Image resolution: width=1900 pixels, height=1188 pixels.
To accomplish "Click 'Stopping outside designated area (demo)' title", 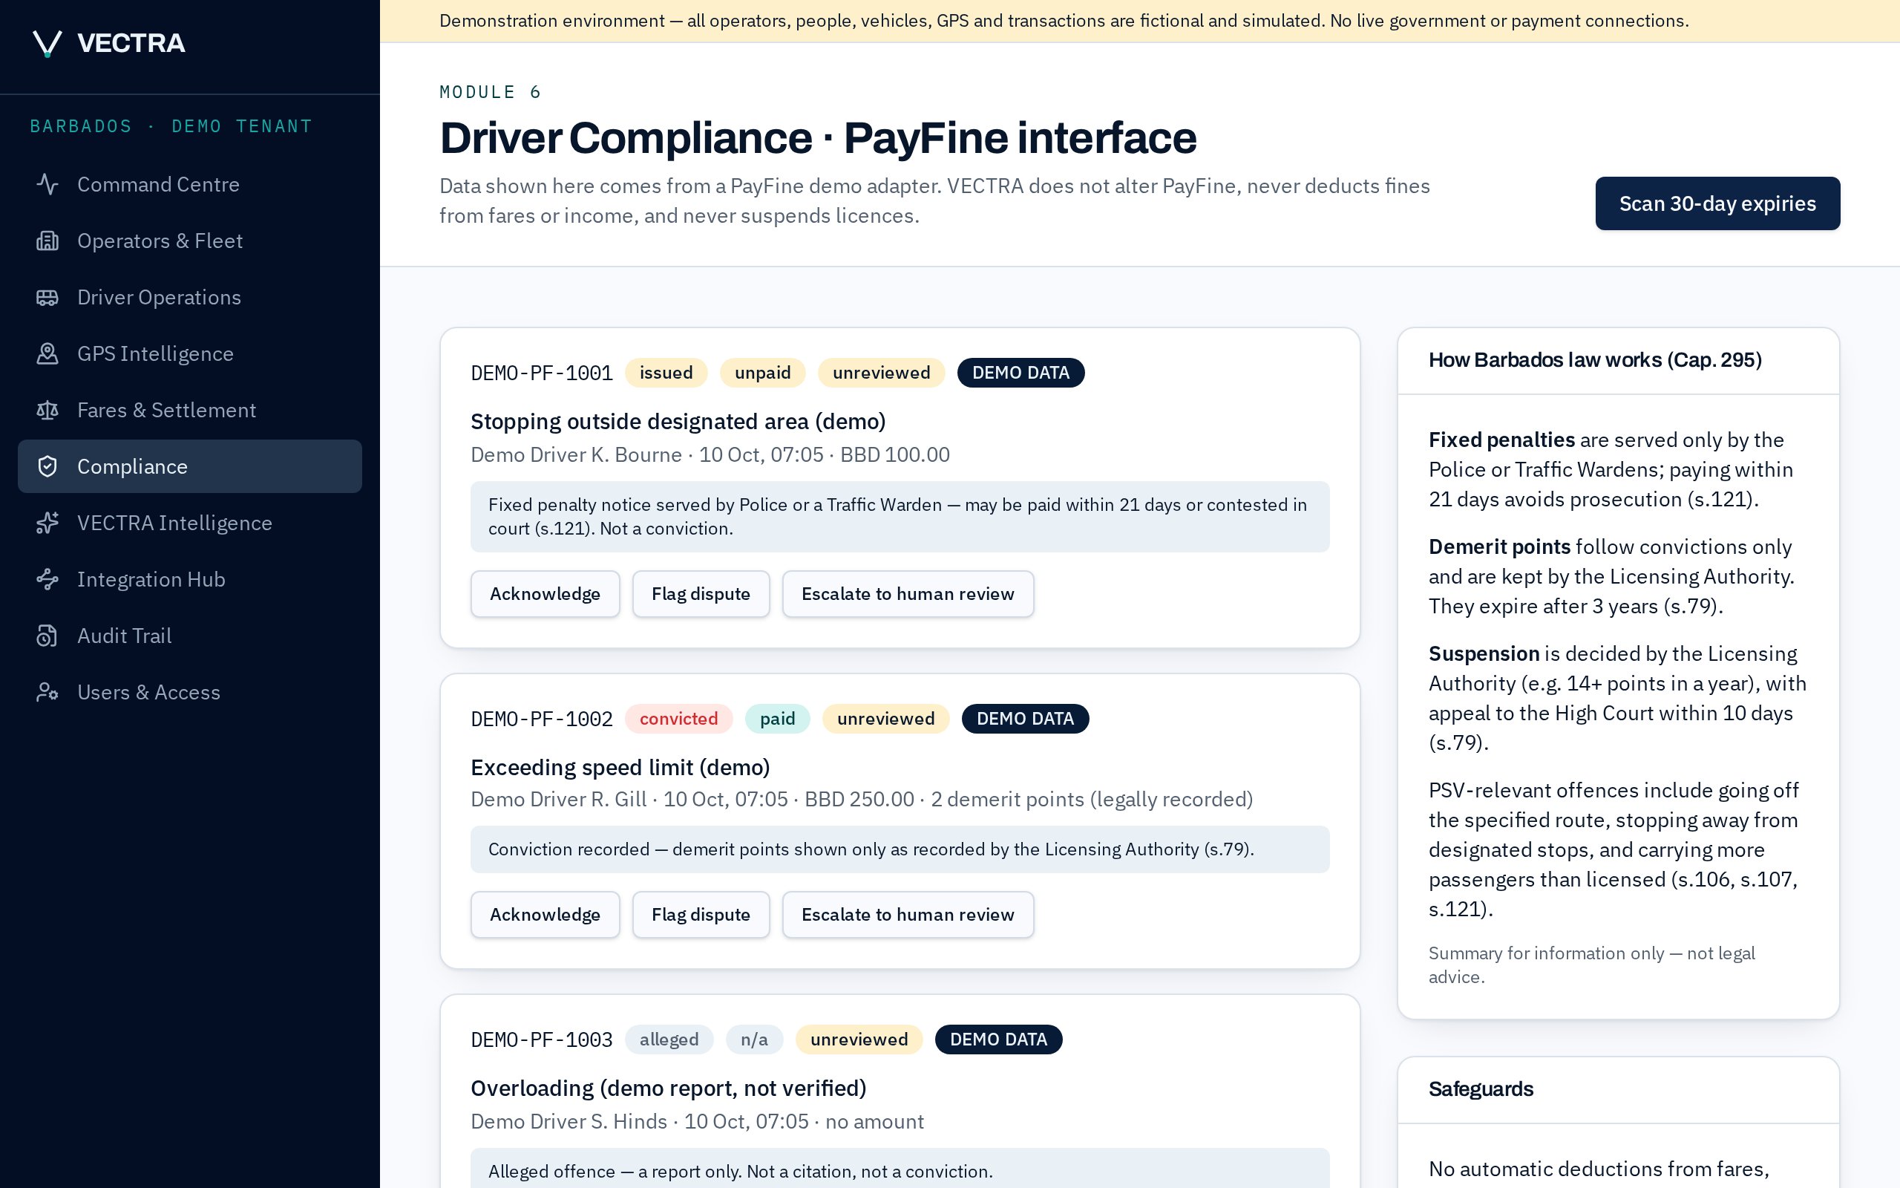I will pos(678,422).
